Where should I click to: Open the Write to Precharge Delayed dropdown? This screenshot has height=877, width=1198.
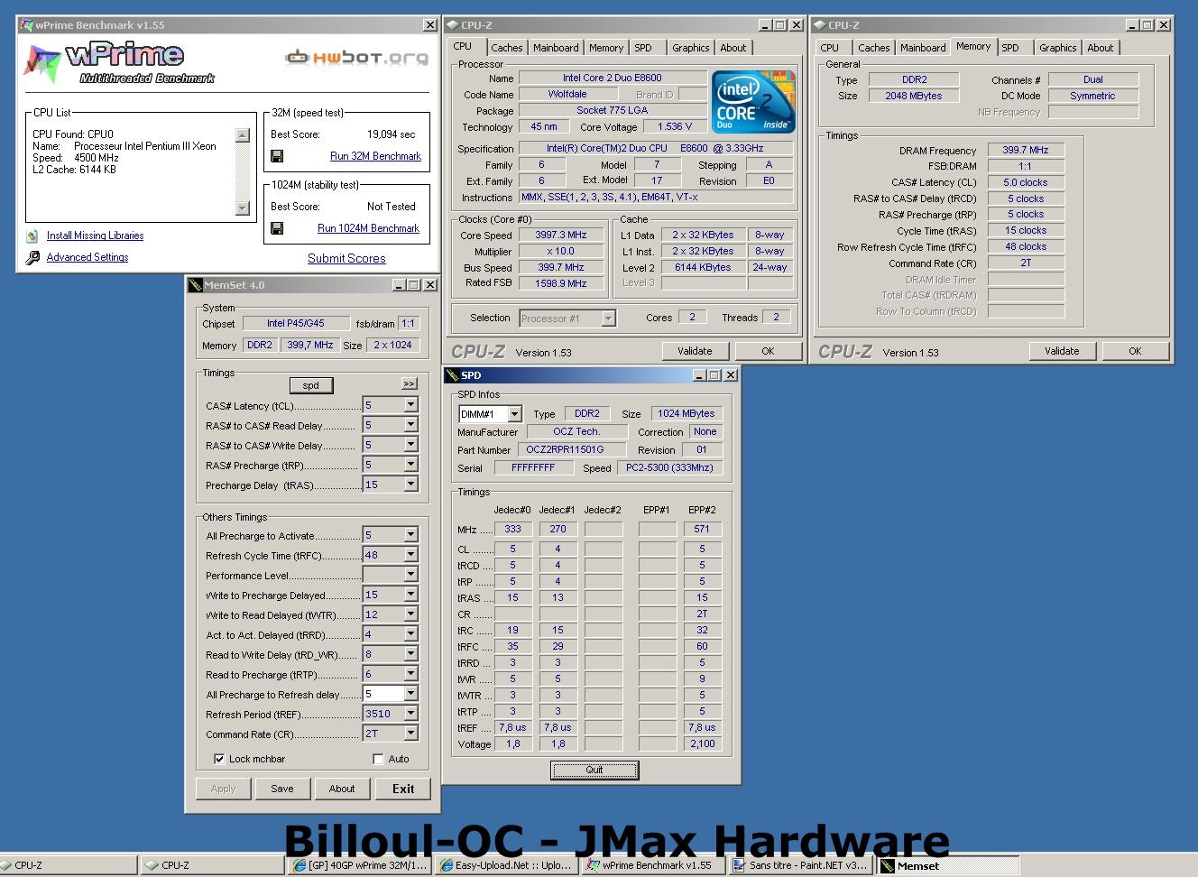click(410, 595)
